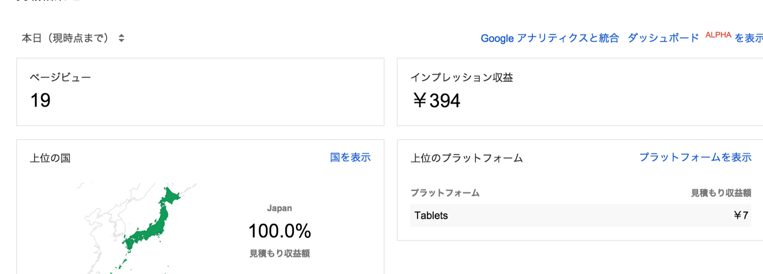Image resolution: width=763 pixels, height=274 pixels.
Task: Click the ￥394 impression revenue value
Action: coord(436,101)
